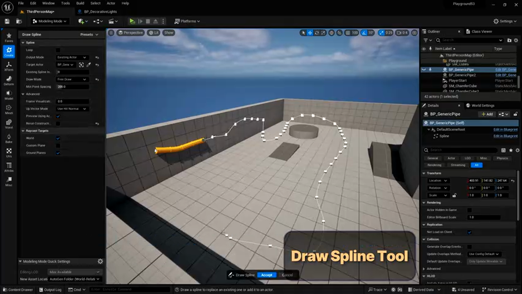Open the XForm tools category
Image resolution: width=522 pixels, height=294 pixels.
coord(9,67)
